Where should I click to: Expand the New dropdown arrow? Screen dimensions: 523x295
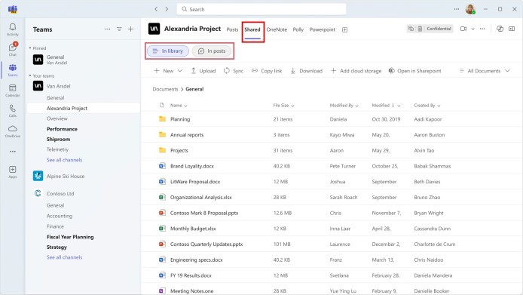180,71
